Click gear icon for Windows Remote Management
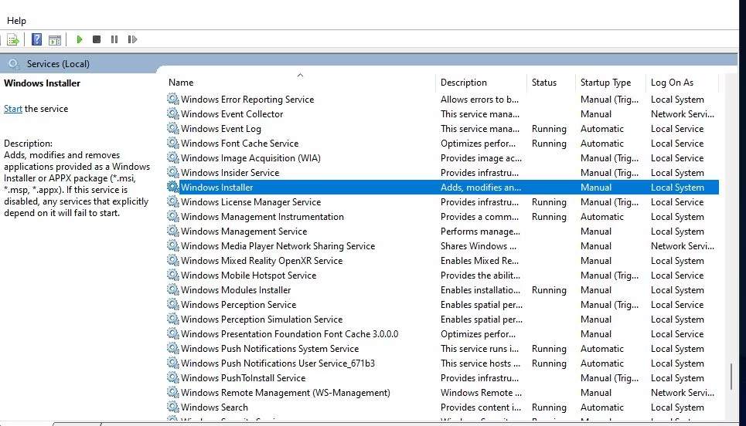 [x=172, y=393]
